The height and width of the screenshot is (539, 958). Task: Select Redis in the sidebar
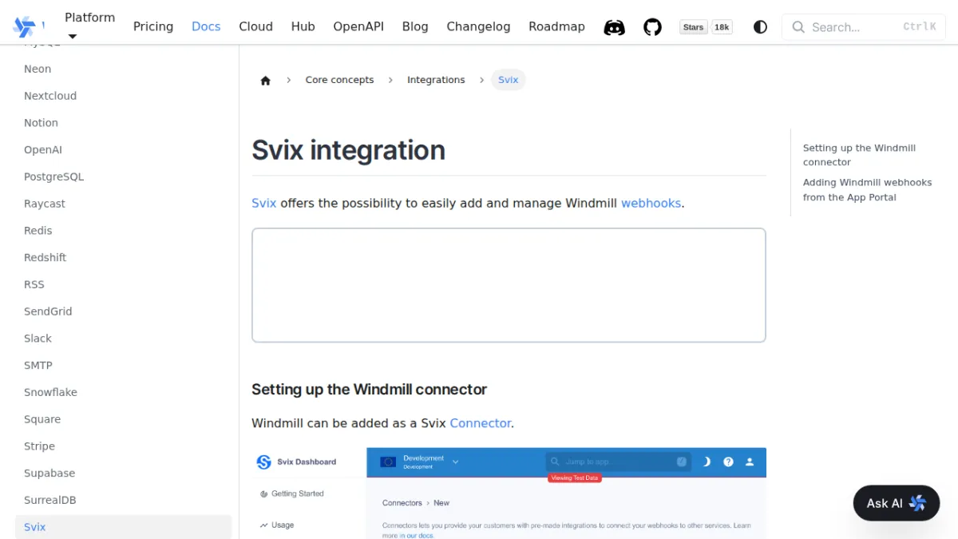click(x=38, y=231)
